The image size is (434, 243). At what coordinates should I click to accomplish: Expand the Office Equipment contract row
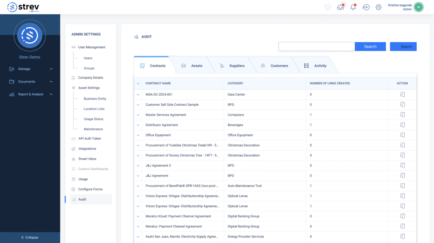tap(138, 135)
